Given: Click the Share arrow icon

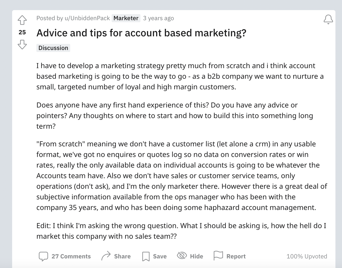Looking at the screenshot, I should pos(106,256).
